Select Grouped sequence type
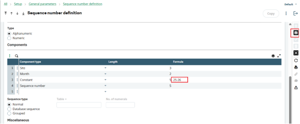This screenshot has width=300, height=124. point(9,113)
